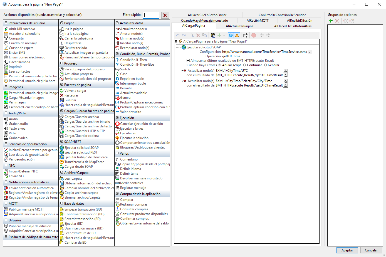
Task: Open the AlRecibirMQTT tab
Action: [258, 21]
